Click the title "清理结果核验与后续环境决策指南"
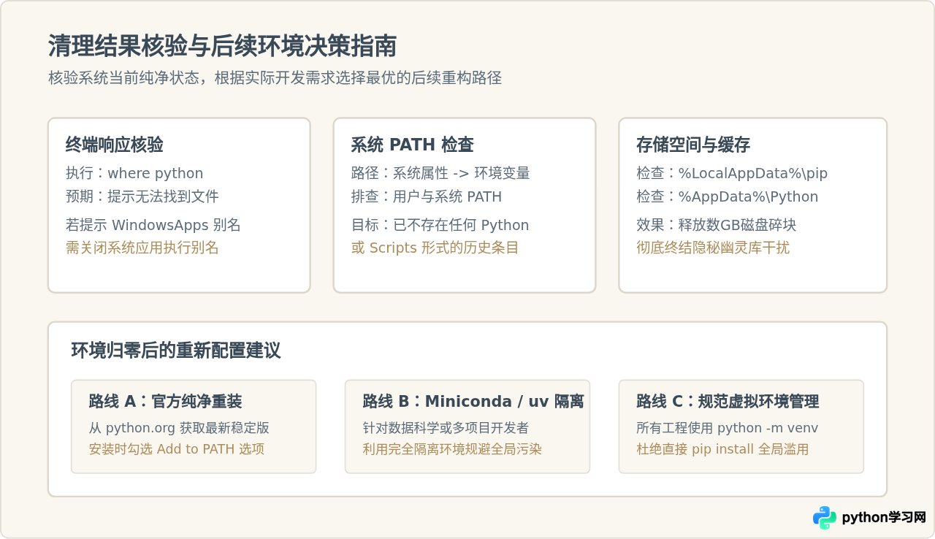The image size is (935, 539). pyautogui.click(x=223, y=46)
